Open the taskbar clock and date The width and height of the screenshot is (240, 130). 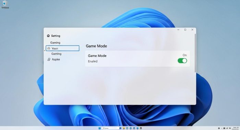[235, 128]
